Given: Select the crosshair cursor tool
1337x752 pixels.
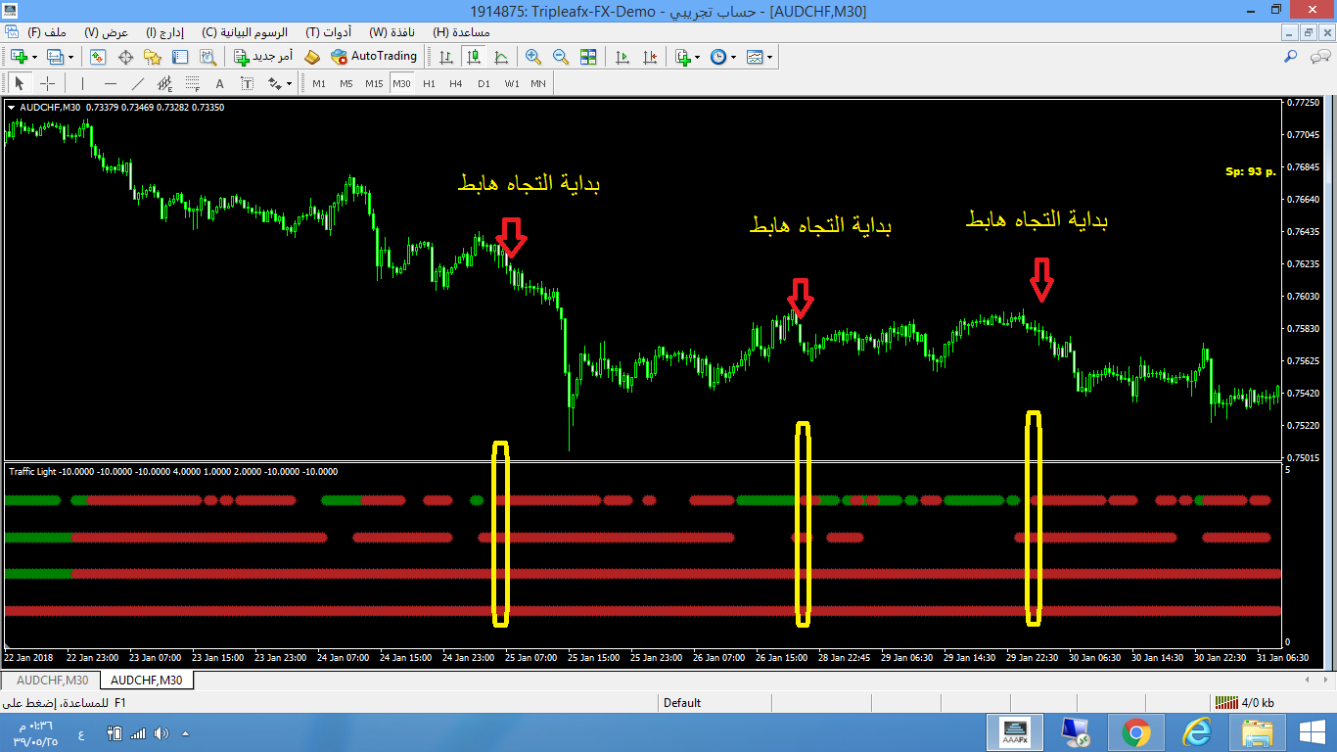Looking at the screenshot, I should point(47,83).
